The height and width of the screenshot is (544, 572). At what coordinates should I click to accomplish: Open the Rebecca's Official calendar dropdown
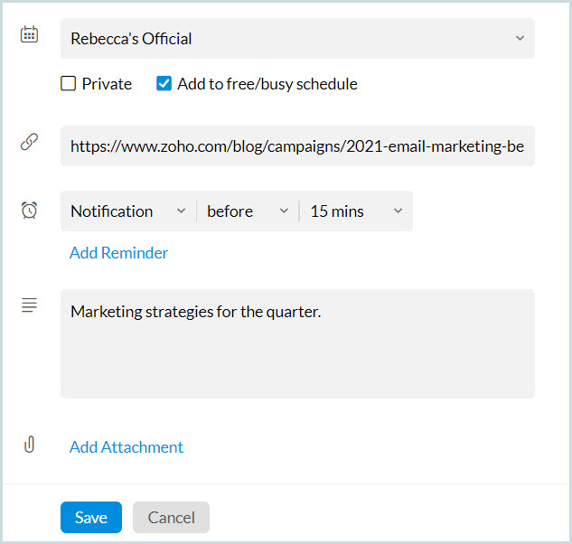pos(289,38)
